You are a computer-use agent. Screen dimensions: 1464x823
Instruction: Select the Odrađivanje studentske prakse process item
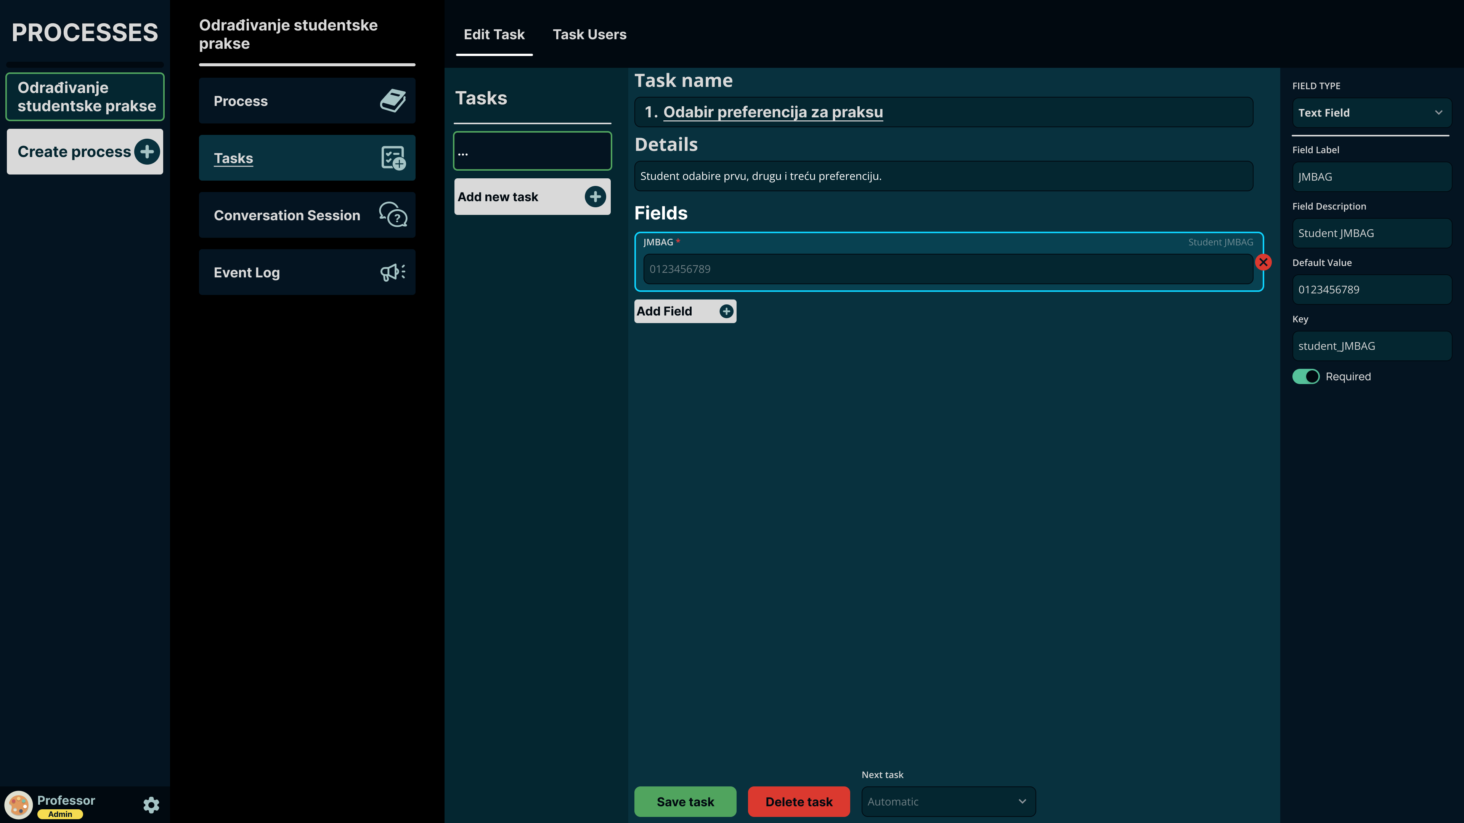[85, 96]
